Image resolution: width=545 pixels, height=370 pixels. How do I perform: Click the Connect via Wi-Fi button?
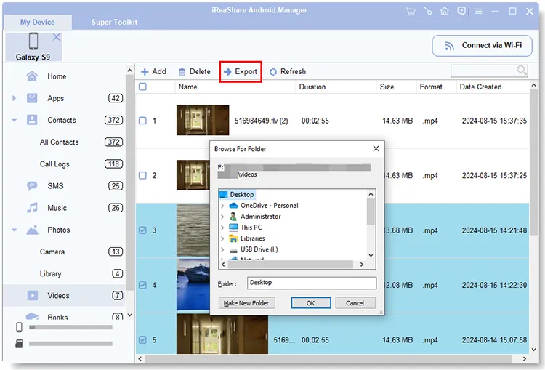(x=482, y=46)
